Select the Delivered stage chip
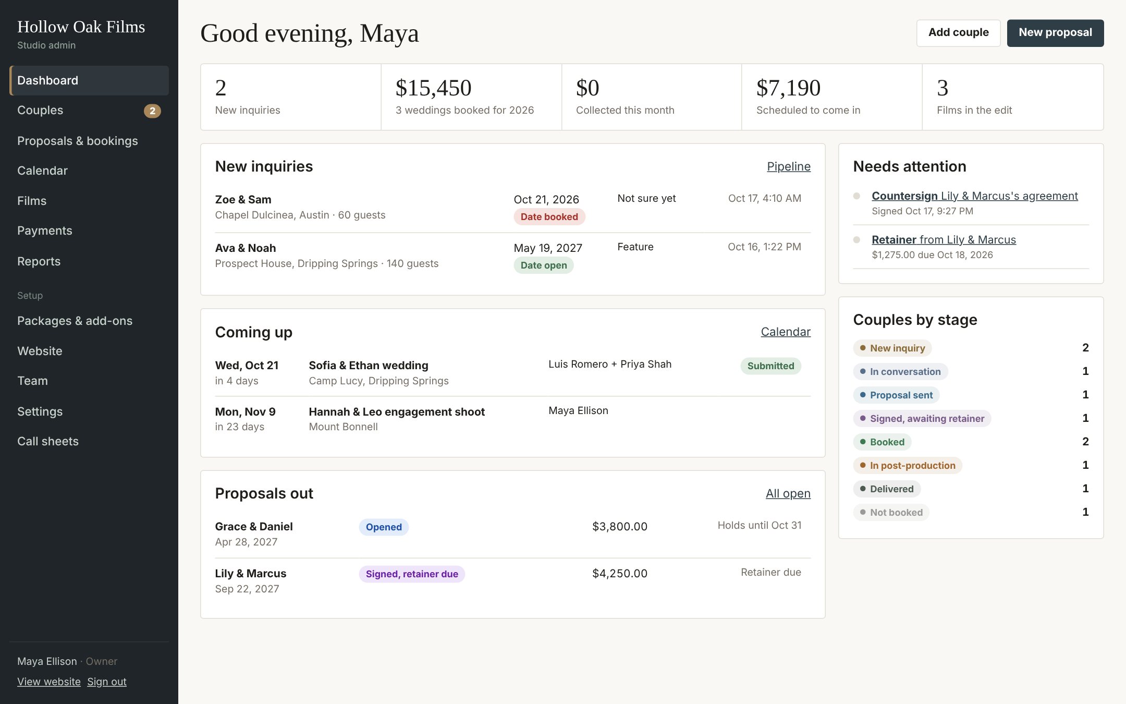The height and width of the screenshot is (704, 1126). tap(887, 489)
